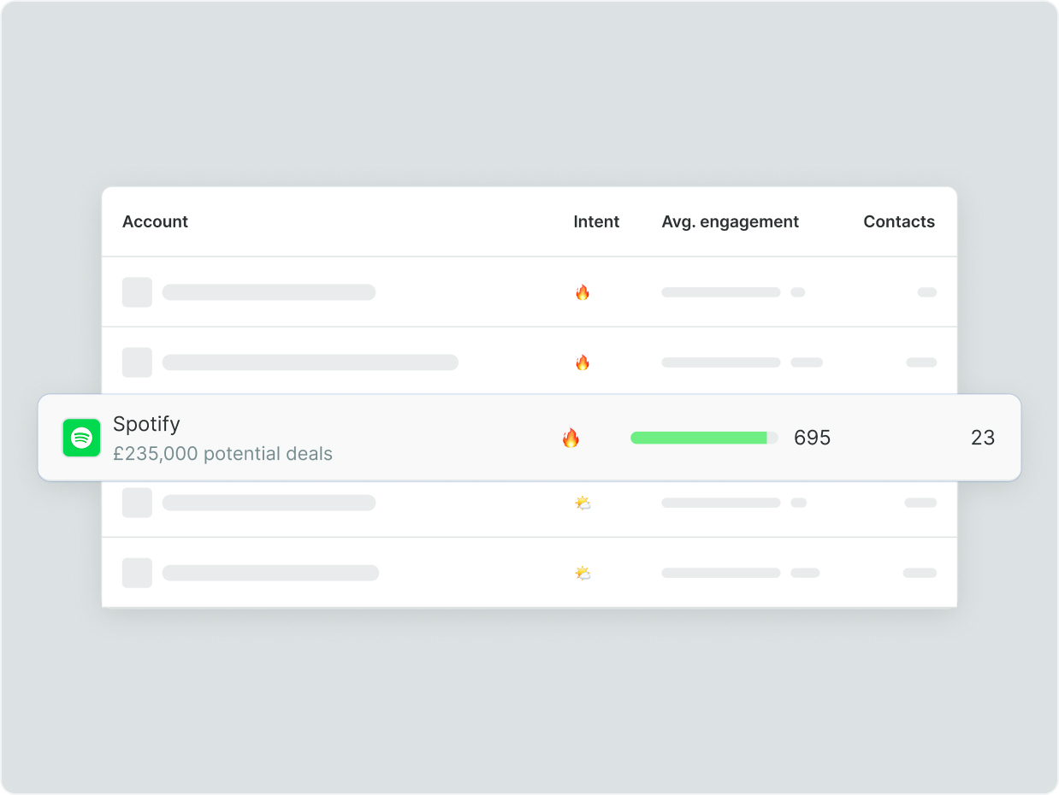Click the engagement value 695
The height and width of the screenshot is (795, 1059).
(812, 438)
